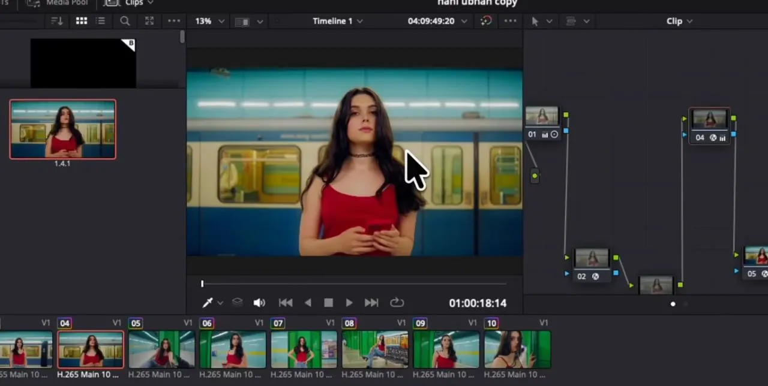Click the record timecode 01:00:18:14
Image resolution: width=768 pixels, height=386 pixels.
pos(478,303)
